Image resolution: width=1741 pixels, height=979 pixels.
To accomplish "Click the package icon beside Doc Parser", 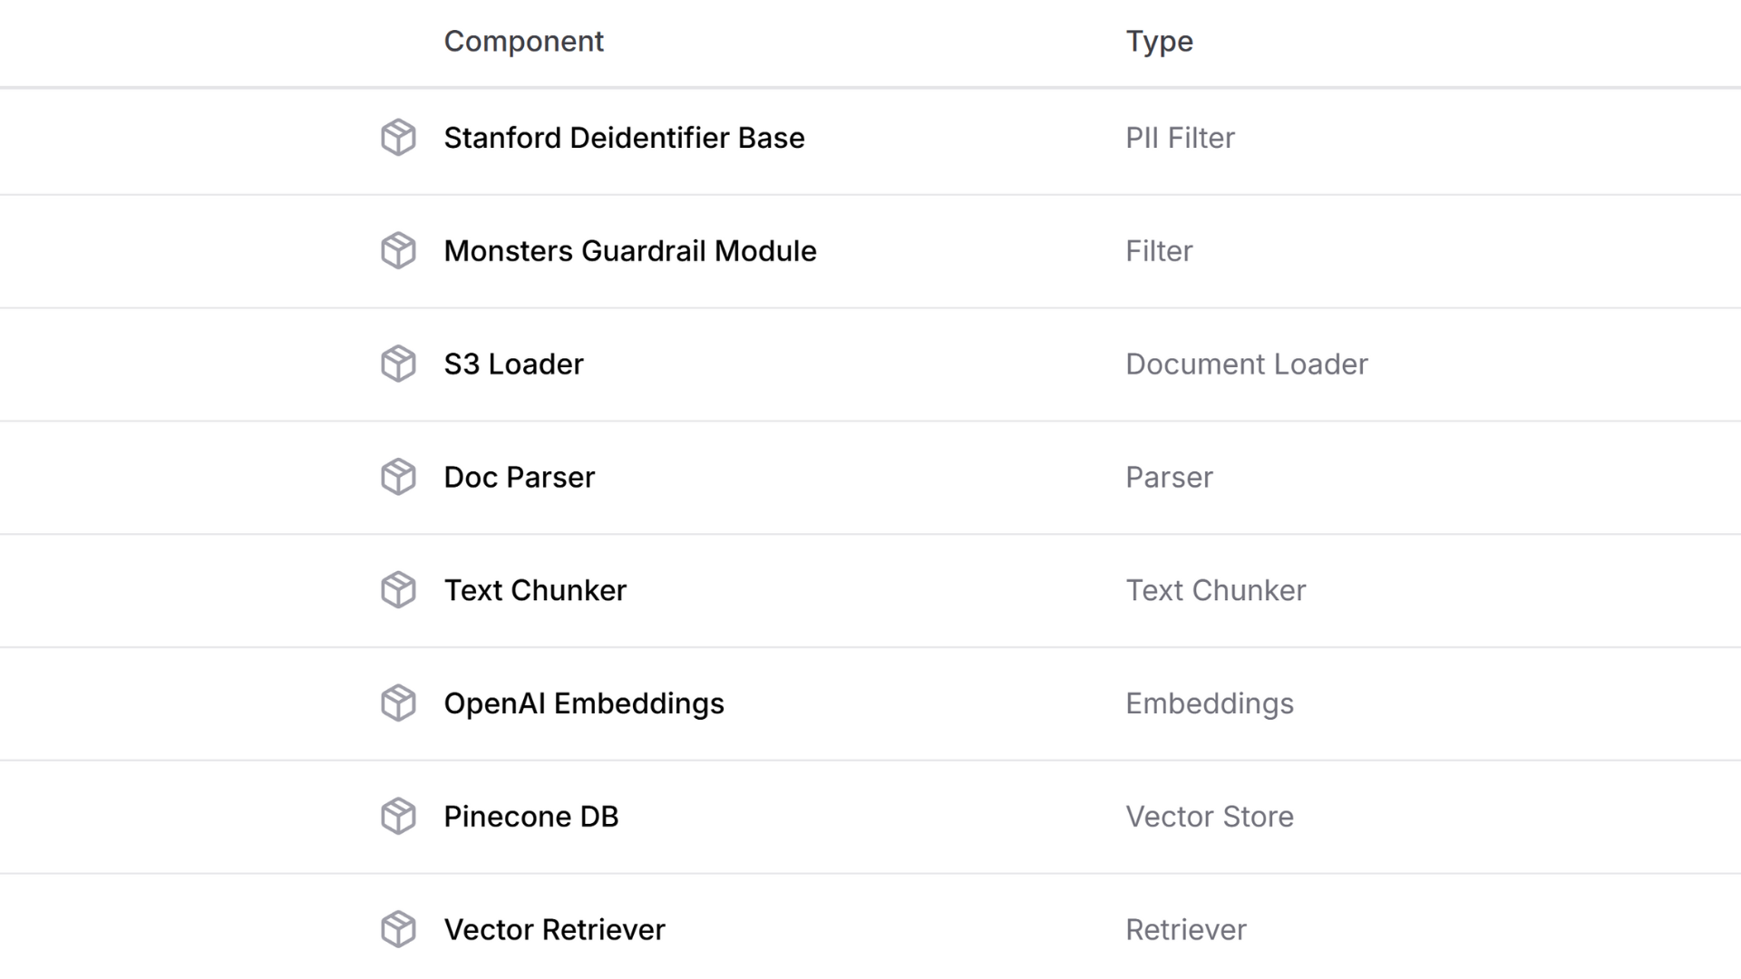I will pos(397,477).
